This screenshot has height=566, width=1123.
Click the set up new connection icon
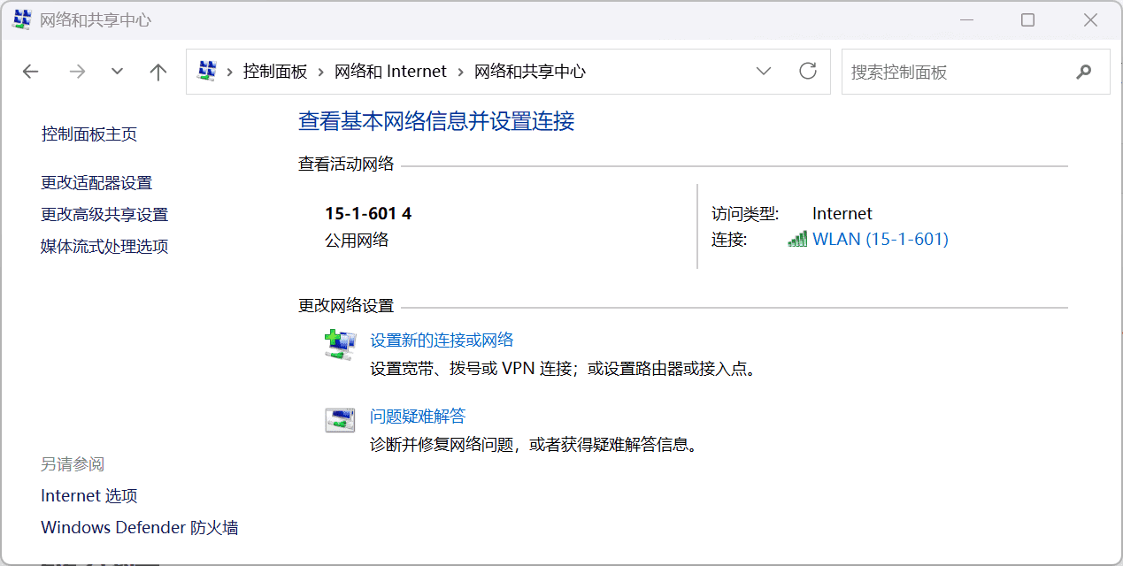click(x=340, y=344)
